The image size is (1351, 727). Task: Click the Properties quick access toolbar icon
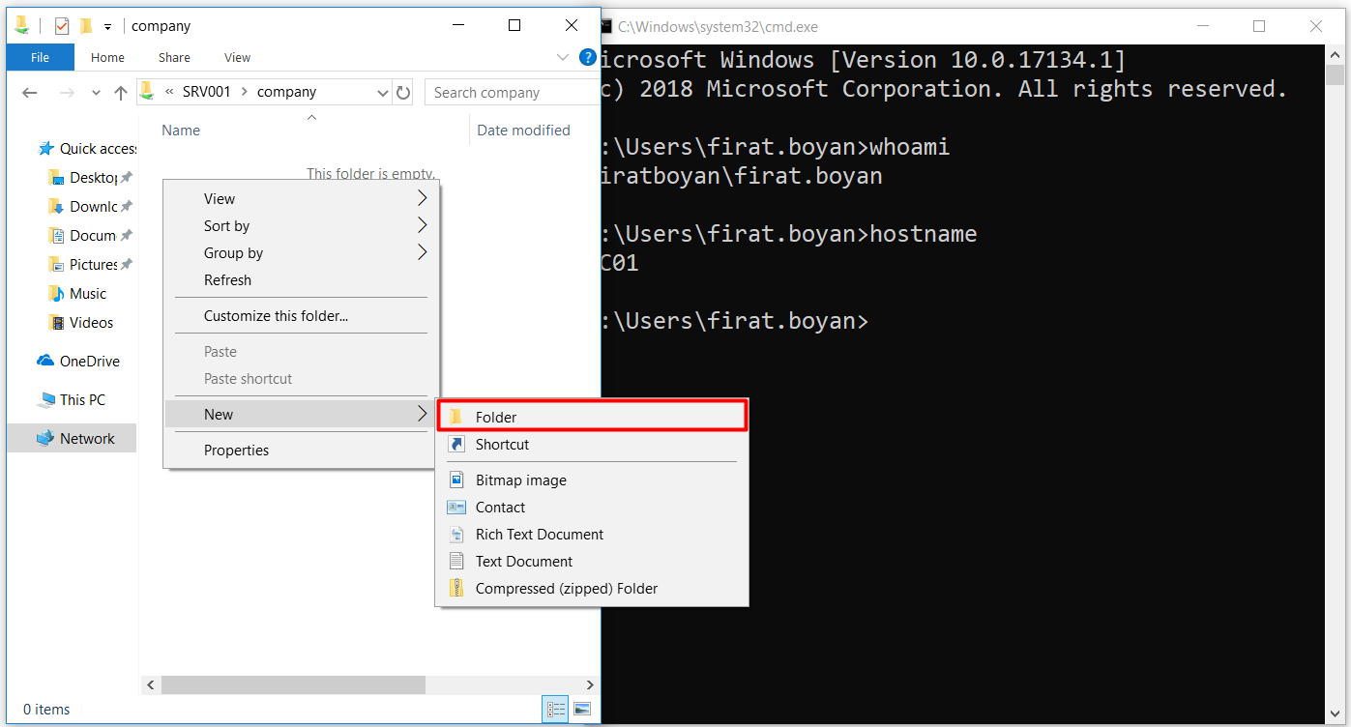(62, 26)
